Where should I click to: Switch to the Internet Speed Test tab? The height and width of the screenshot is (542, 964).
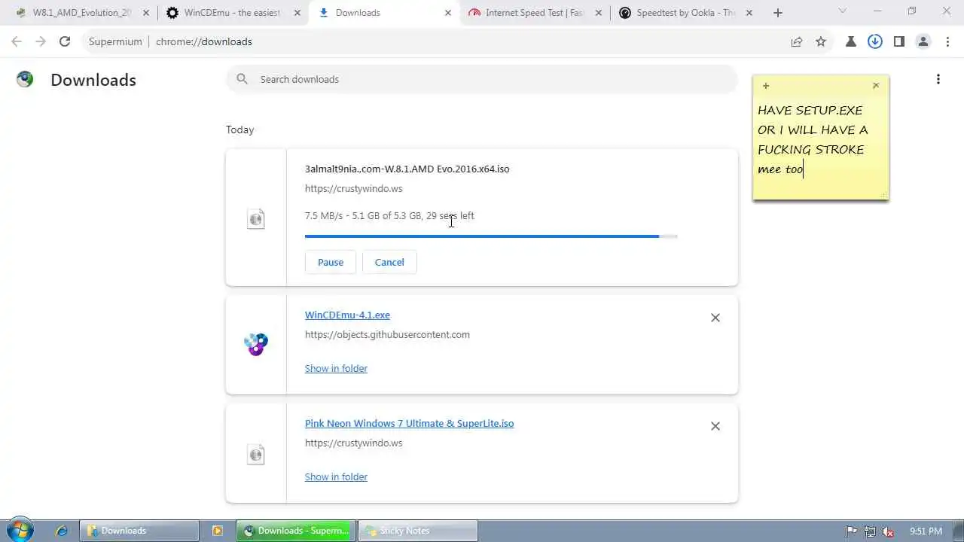535,13
